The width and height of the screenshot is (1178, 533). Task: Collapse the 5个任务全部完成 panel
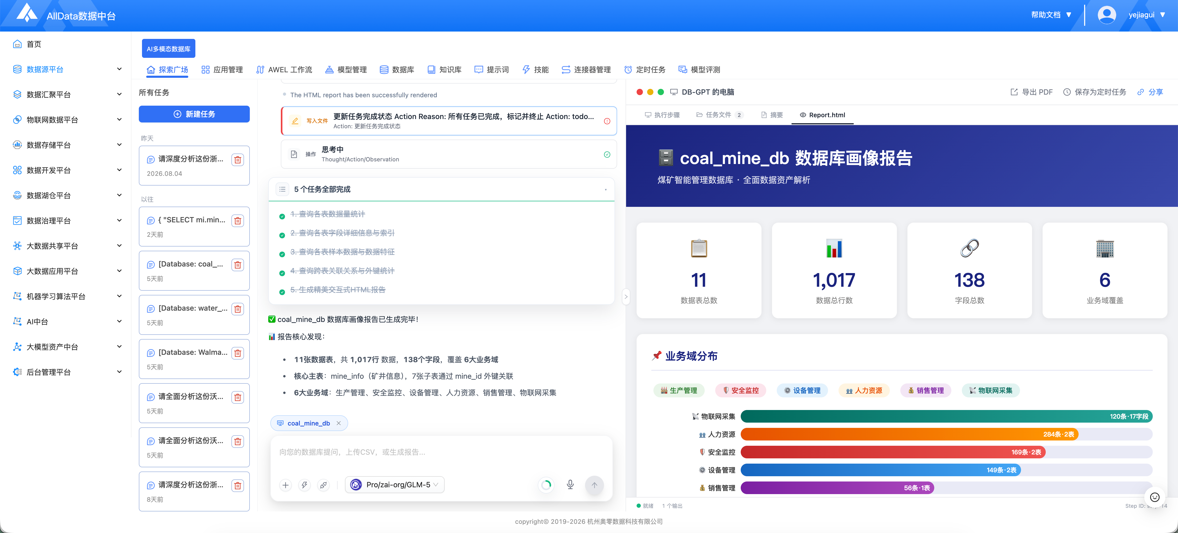click(x=606, y=189)
